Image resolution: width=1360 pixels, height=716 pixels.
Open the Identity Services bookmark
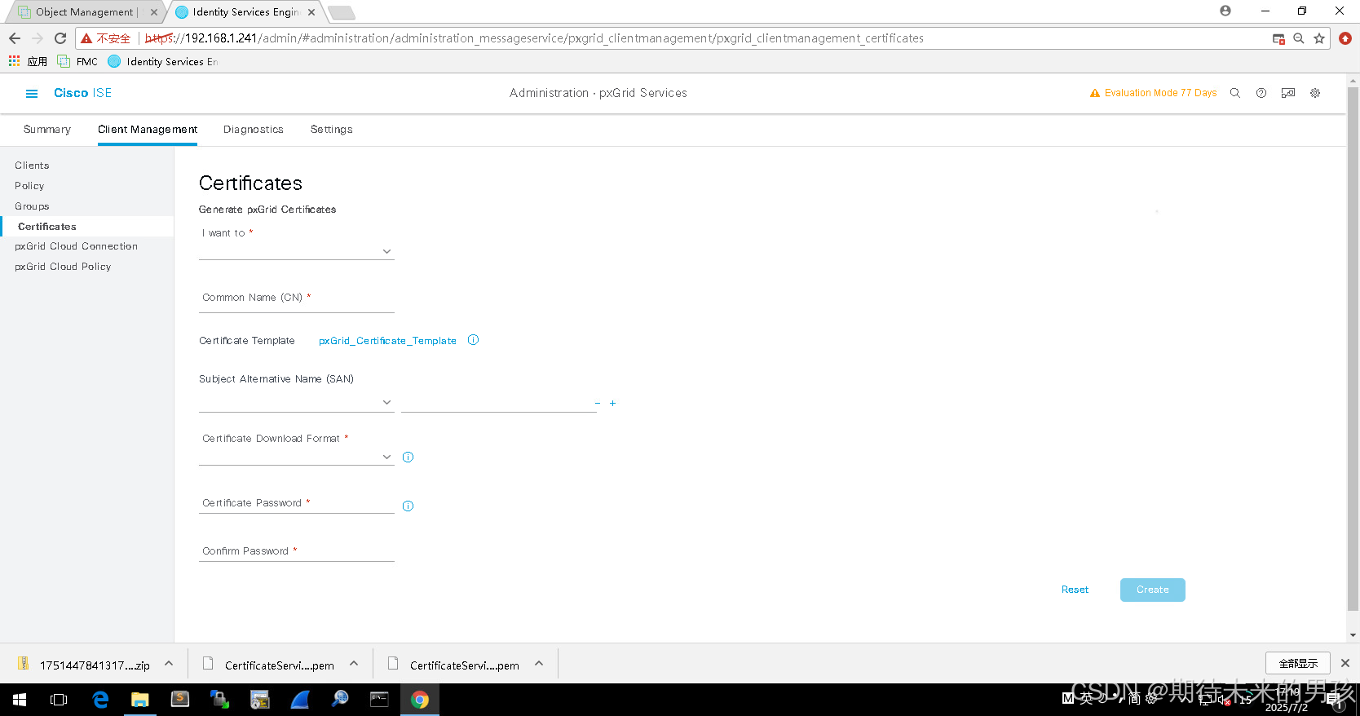pos(163,61)
